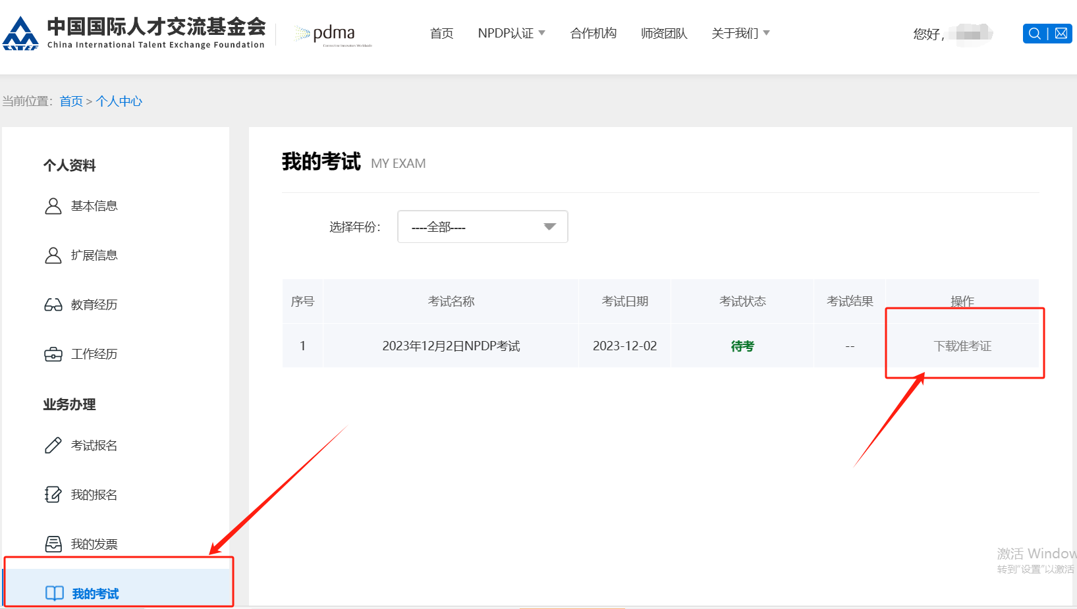This screenshot has width=1077, height=609.
Task: Click the glasses icon for 教育经历
Action: 53,304
